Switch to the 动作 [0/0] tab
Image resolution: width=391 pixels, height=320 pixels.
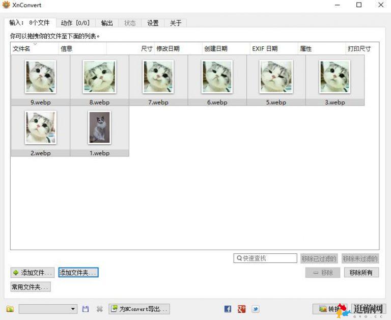click(75, 23)
